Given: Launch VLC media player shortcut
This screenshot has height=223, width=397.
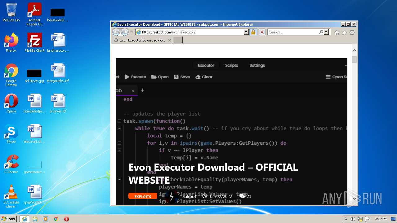Looking at the screenshot, I should click(x=11, y=196).
